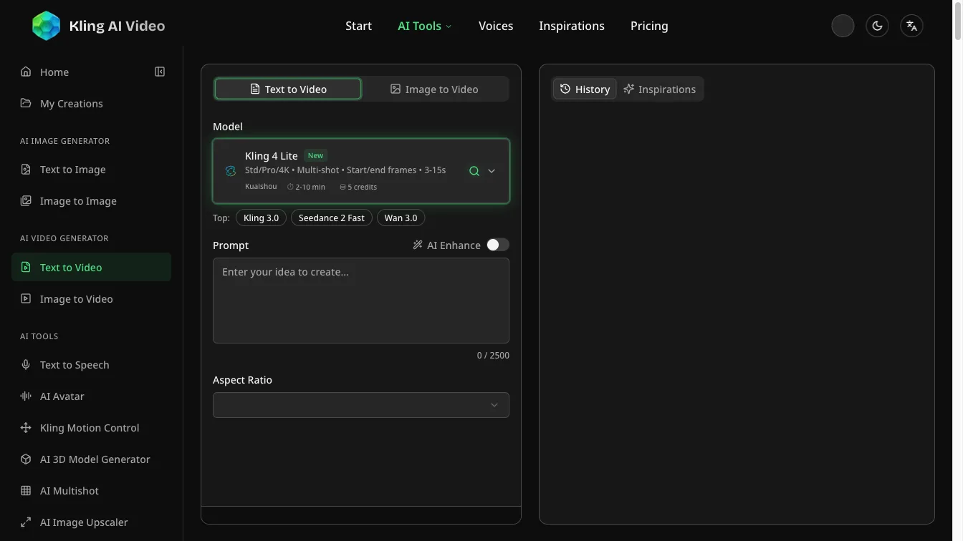Open My Creations in the sidebar

91,103
